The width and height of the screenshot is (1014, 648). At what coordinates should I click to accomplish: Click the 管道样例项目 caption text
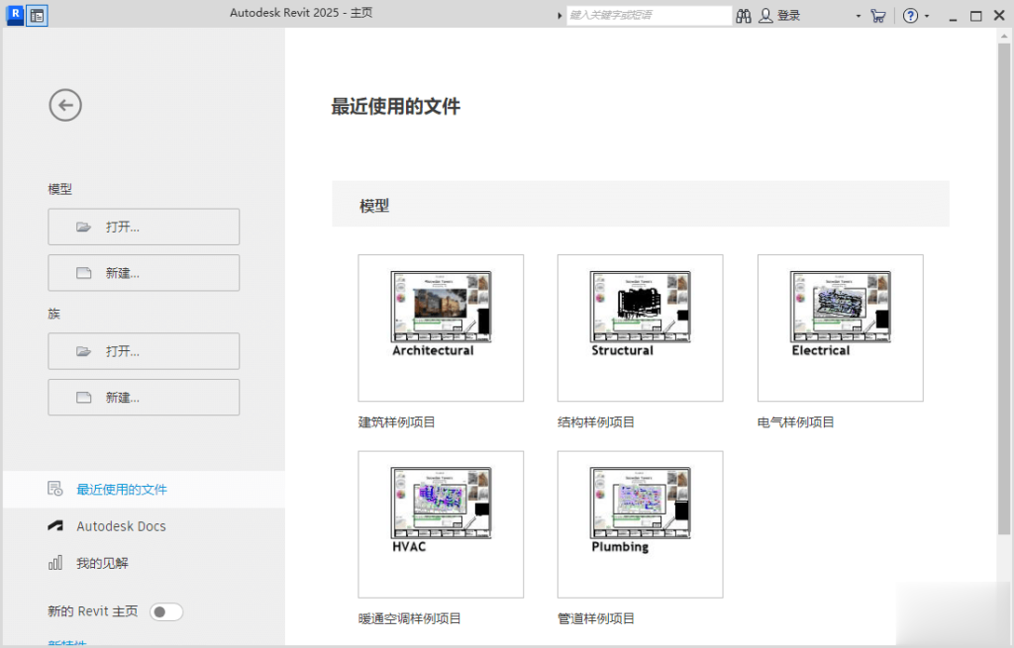(595, 619)
